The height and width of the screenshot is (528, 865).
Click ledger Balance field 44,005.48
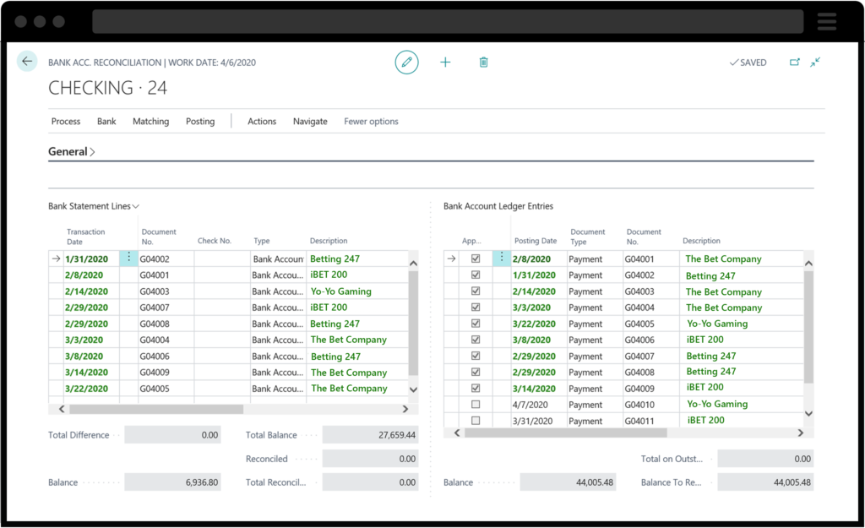[x=568, y=482]
